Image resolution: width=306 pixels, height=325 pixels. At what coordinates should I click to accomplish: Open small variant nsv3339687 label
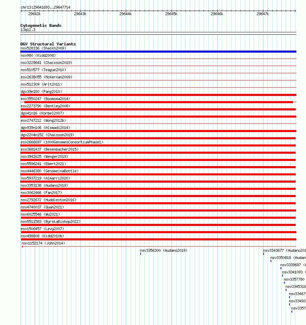coord(293,265)
